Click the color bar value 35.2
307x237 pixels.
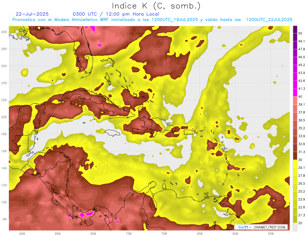coord(301,128)
